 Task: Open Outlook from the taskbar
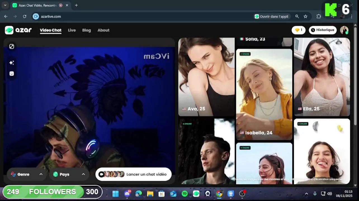tap(173, 193)
